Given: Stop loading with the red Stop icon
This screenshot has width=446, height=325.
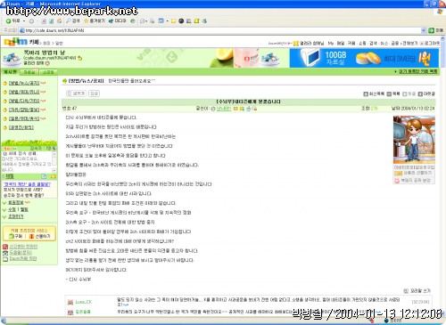Looking at the screenshot, I should coord(44,21).
